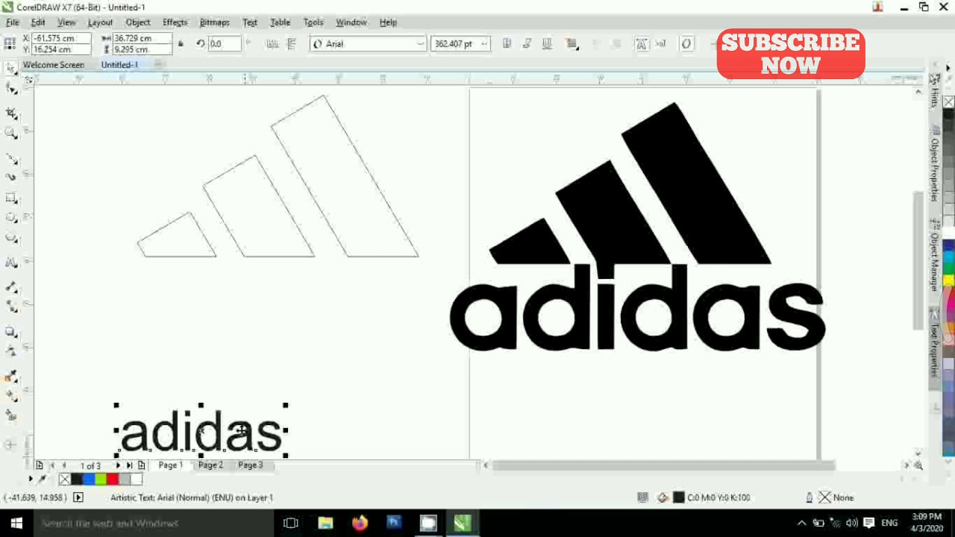Select the Ellipse tool in toolbox
This screenshot has height=537, width=955.
(11, 218)
